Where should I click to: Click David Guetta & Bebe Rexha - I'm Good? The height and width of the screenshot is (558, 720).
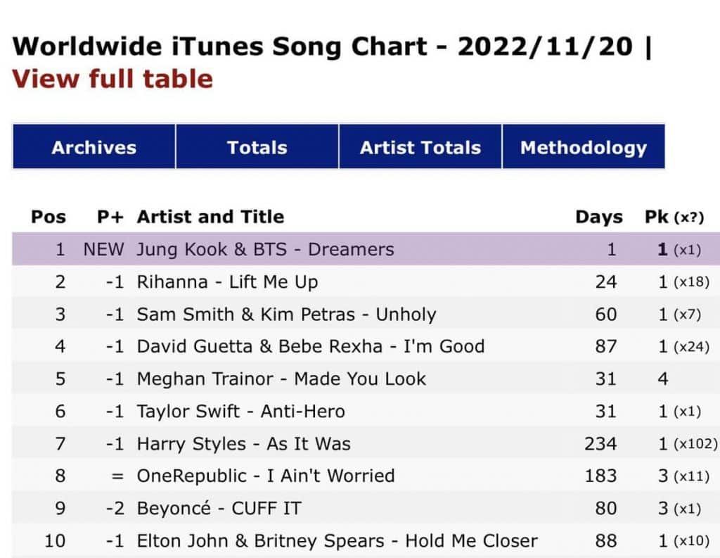[x=310, y=346]
